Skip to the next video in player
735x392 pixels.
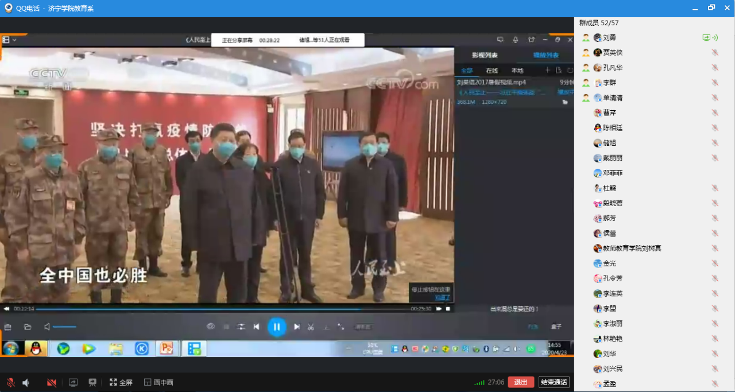click(297, 327)
